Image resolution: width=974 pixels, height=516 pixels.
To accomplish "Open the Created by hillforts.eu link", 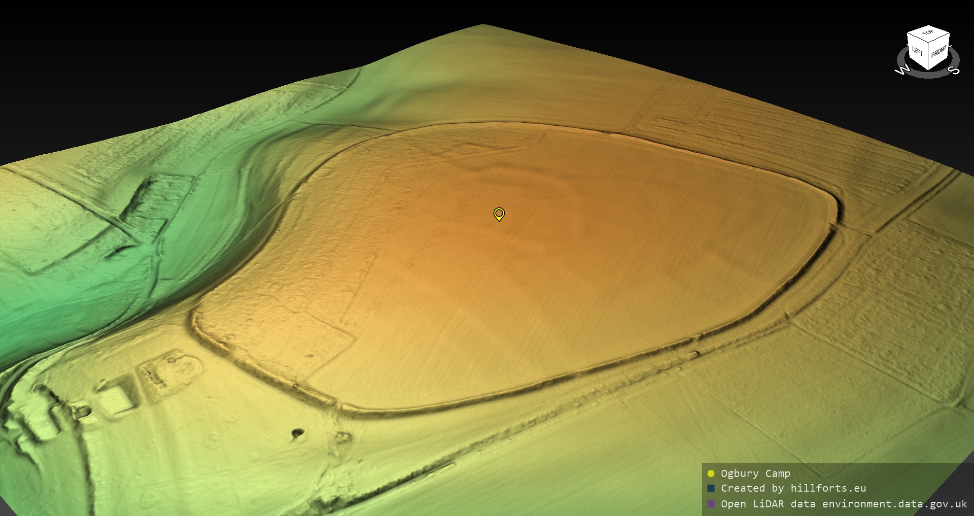I will pos(793,488).
